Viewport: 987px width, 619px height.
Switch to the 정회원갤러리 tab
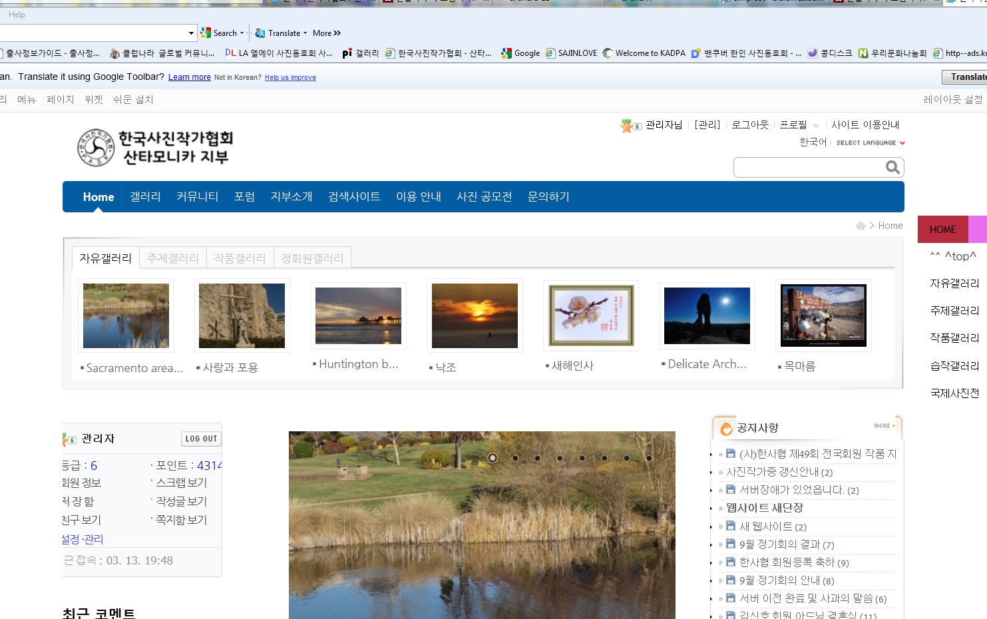coord(312,258)
